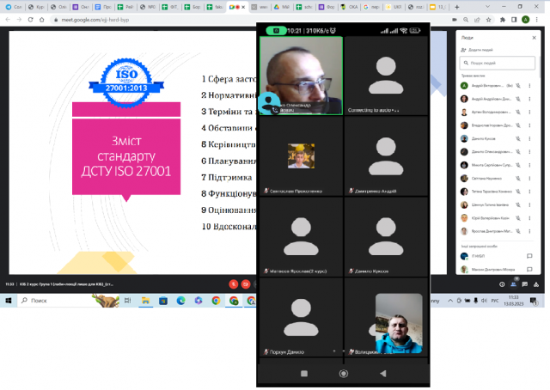Screen dimensions: 550x390
Task: Close the active Google Meet tab
Action: pos(243,7)
